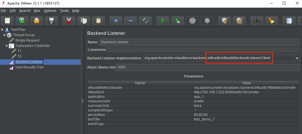Open the Tools menu
302x134 pixels.
[64, 11]
